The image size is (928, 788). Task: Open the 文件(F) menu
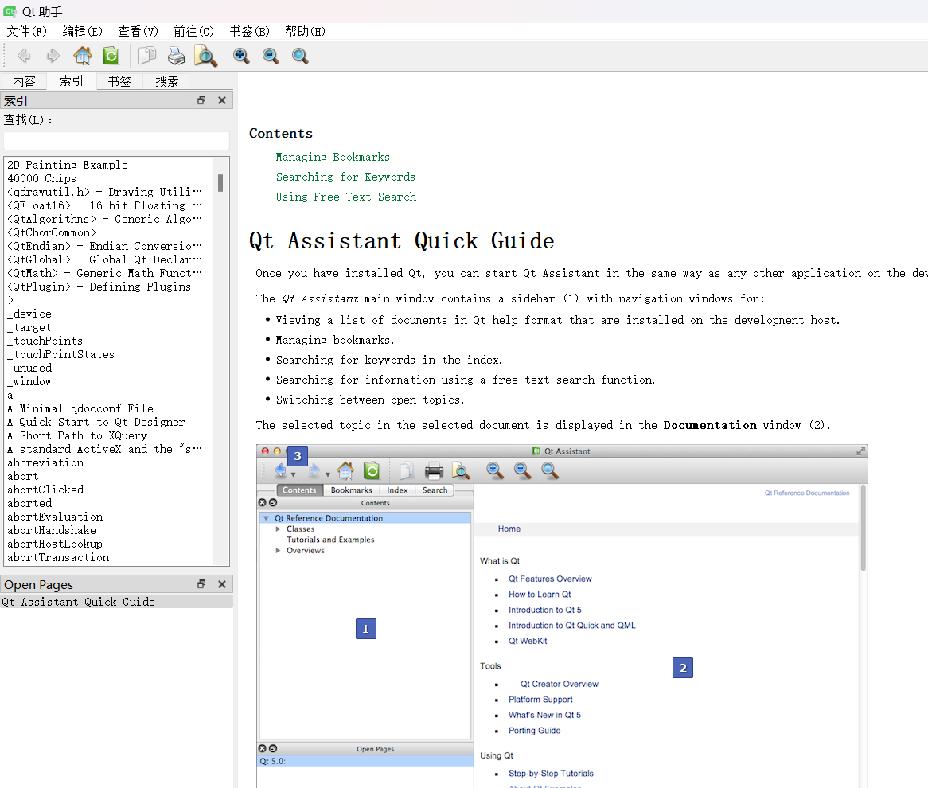[26, 31]
